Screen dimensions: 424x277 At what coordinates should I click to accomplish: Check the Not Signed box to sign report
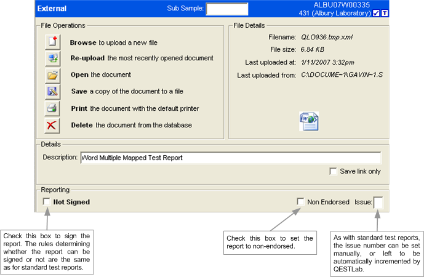[46, 202]
